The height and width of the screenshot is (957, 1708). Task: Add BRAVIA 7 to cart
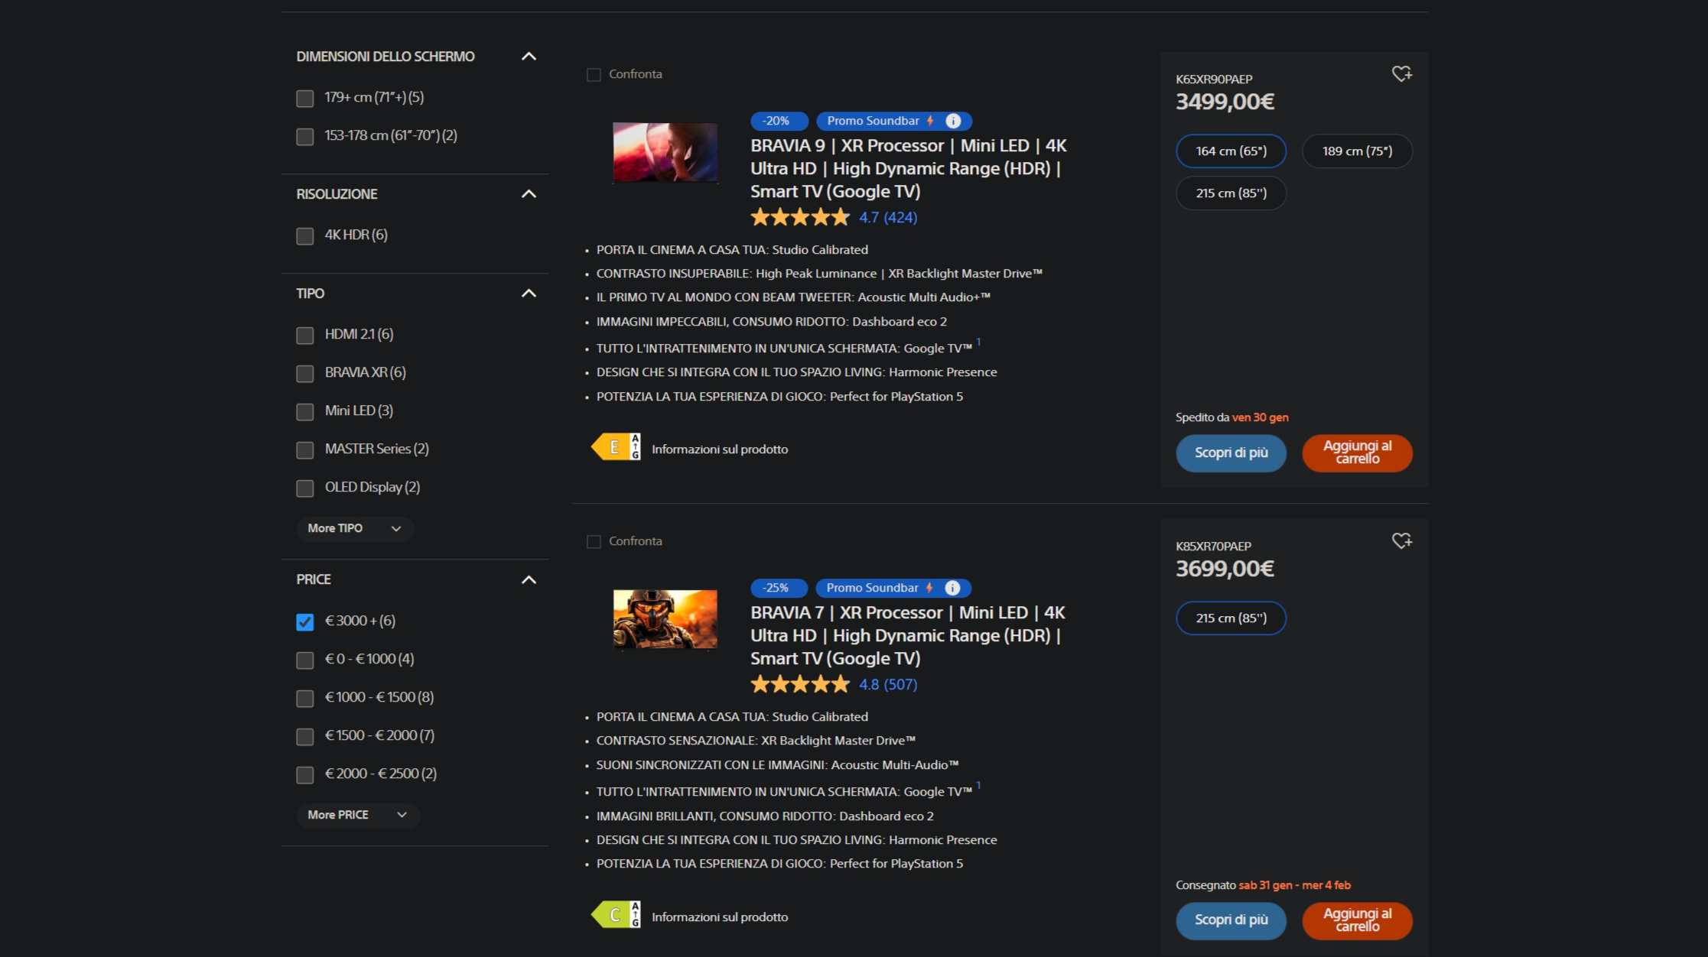(x=1356, y=920)
